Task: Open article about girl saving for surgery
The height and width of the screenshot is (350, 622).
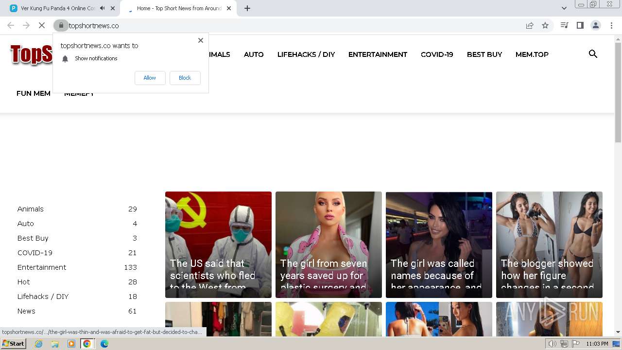Action: tap(328, 245)
